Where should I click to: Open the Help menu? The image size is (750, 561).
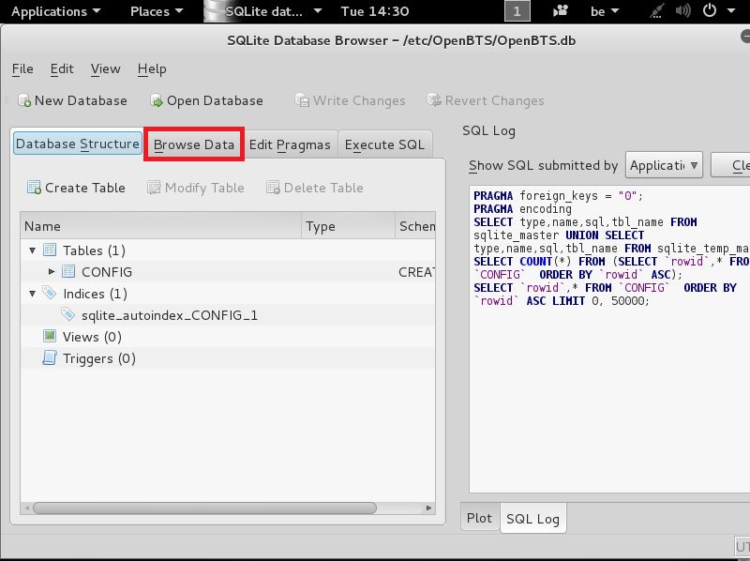[152, 68]
